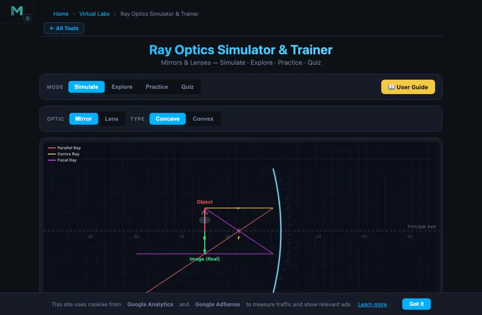482x315 pixels.
Task: Click the Centre Ray legend entry
Action: 64,154
